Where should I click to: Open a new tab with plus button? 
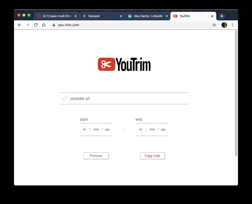tap(222, 16)
